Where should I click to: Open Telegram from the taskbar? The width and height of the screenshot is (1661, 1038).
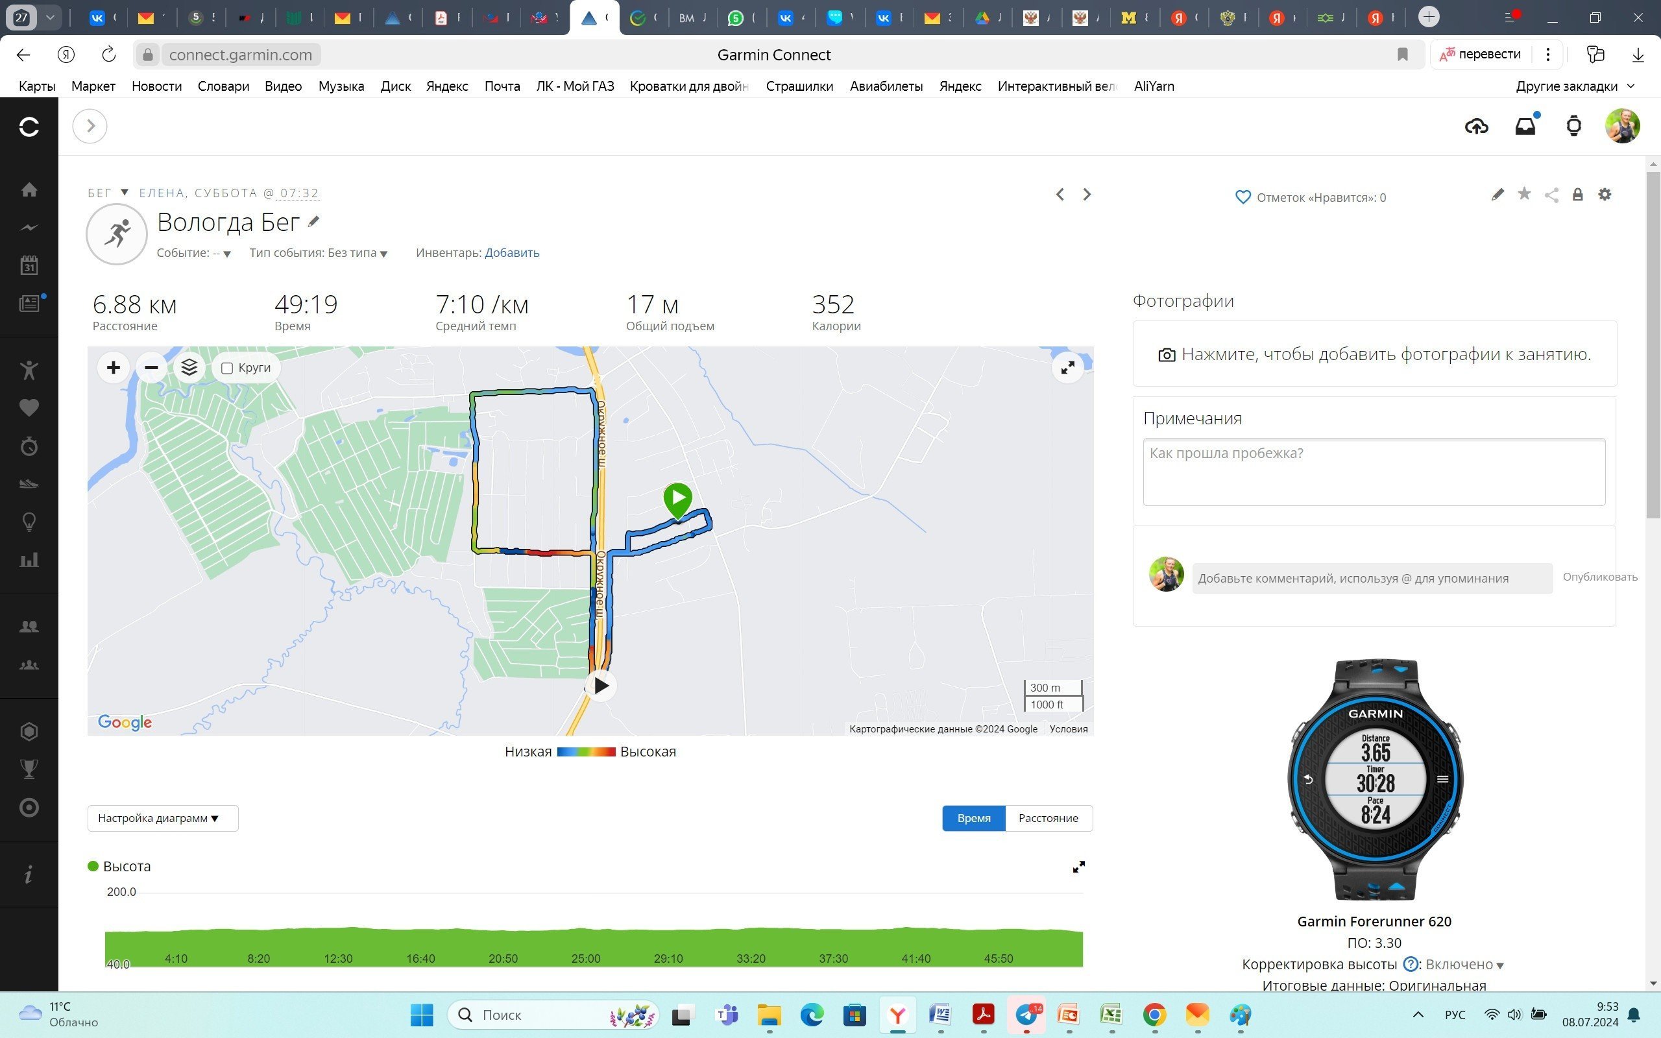pyautogui.click(x=1026, y=1015)
